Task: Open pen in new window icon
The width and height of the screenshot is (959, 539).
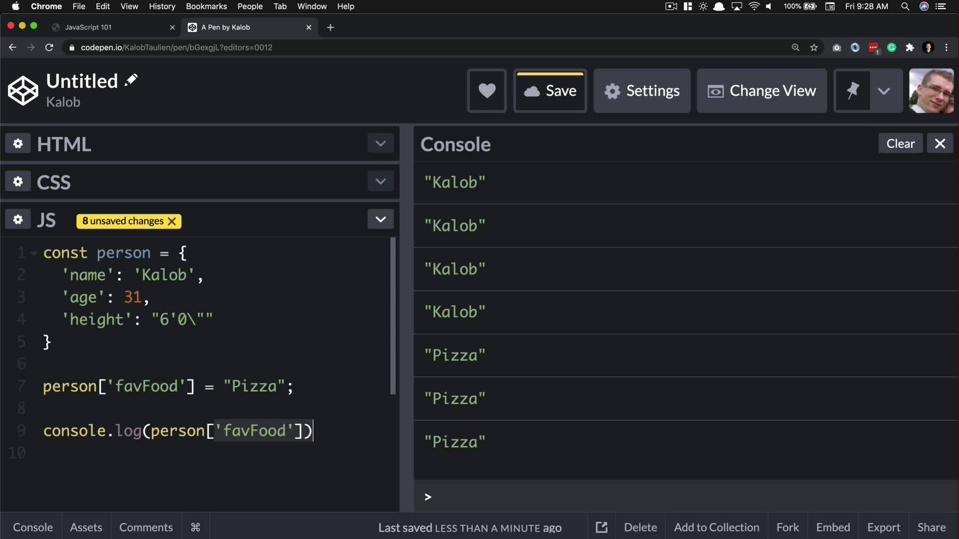Action: [x=601, y=527]
